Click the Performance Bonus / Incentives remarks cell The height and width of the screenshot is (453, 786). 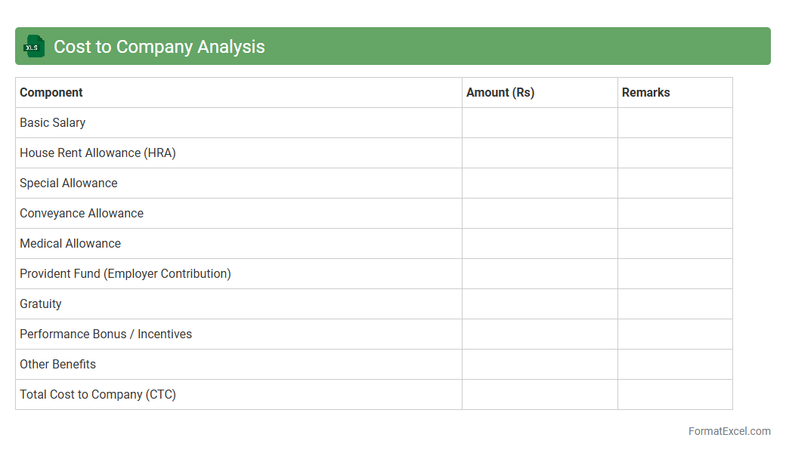click(x=675, y=334)
